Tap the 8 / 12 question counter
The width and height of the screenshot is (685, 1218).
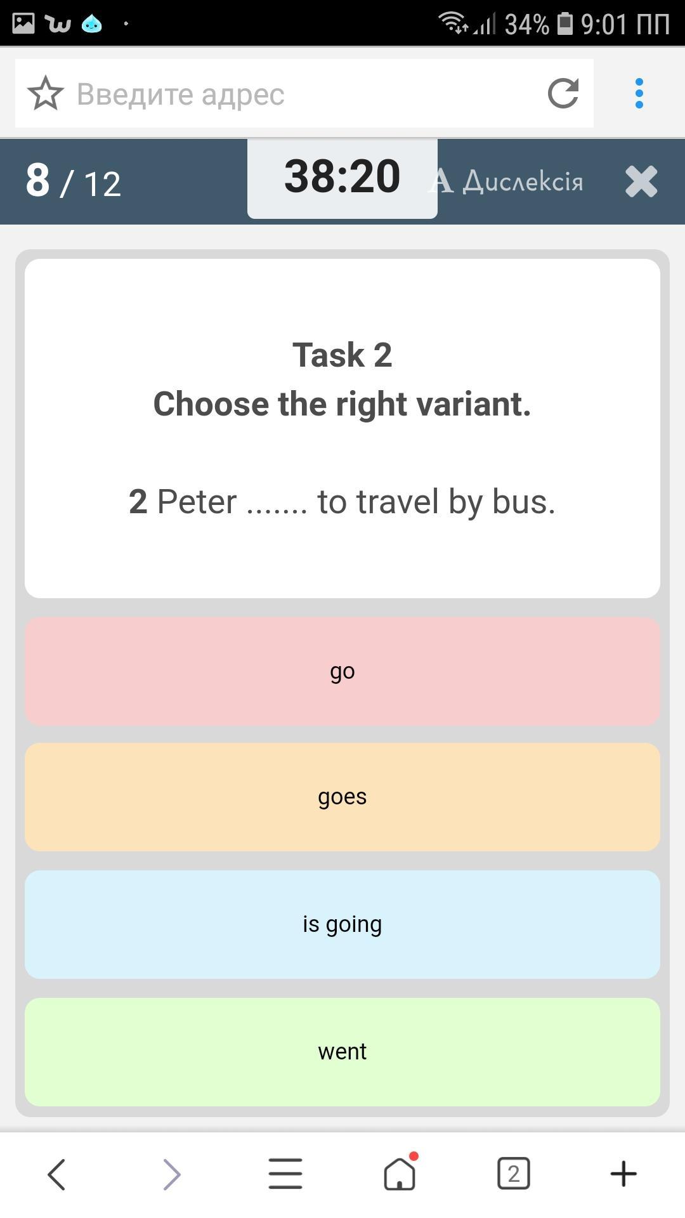point(74,181)
